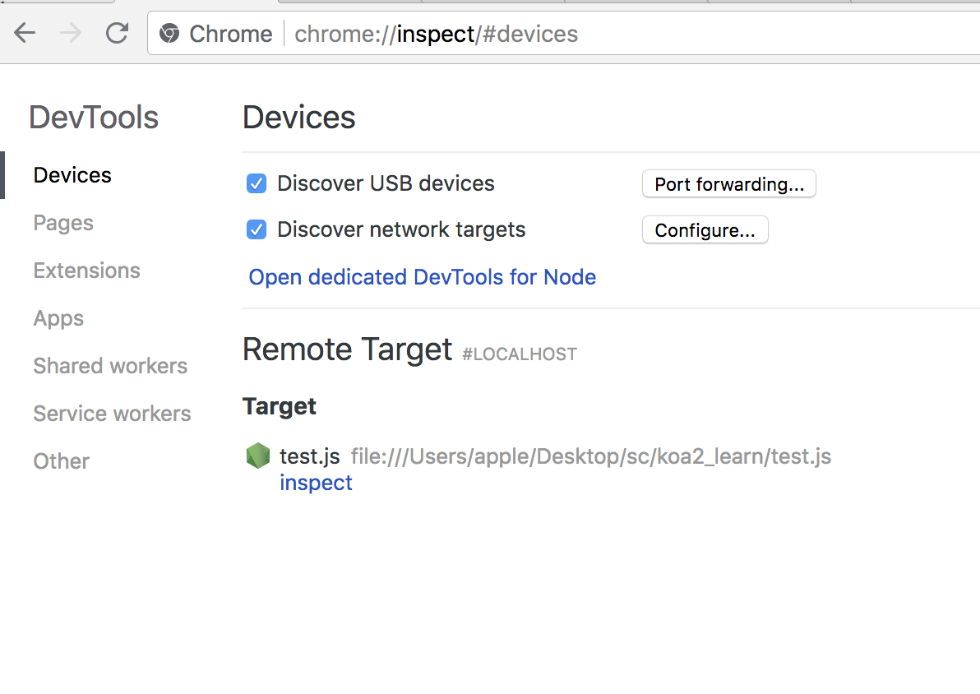The height and width of the screenshot is (694, 980).
Task: Click the test.js file path text
Action: pos(590,456)
